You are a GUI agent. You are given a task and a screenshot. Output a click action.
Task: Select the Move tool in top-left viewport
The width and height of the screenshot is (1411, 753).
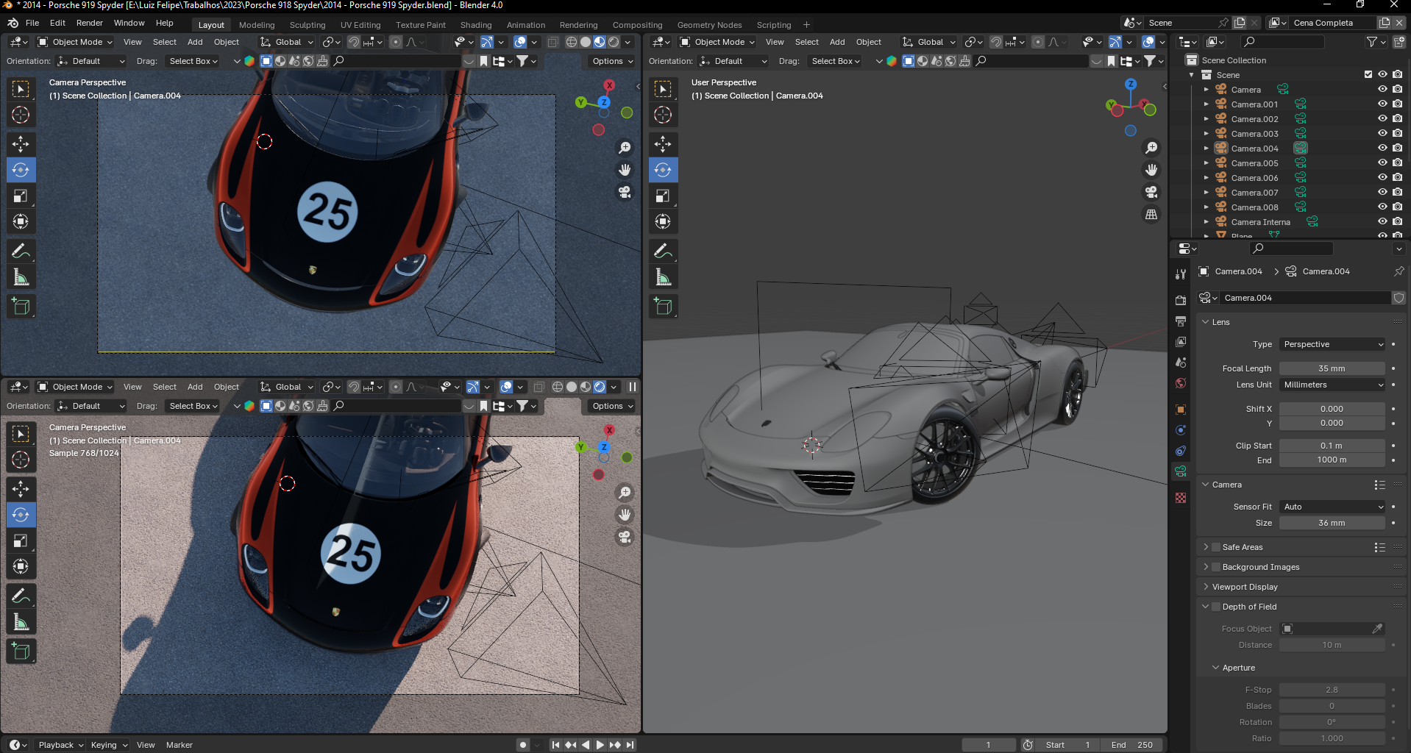(21, 143)
